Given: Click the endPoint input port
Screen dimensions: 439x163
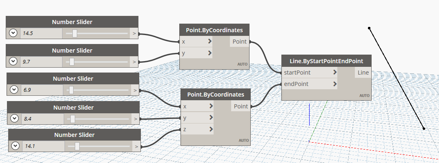Looking at the screenshot, I should click(x=309, y=84).
